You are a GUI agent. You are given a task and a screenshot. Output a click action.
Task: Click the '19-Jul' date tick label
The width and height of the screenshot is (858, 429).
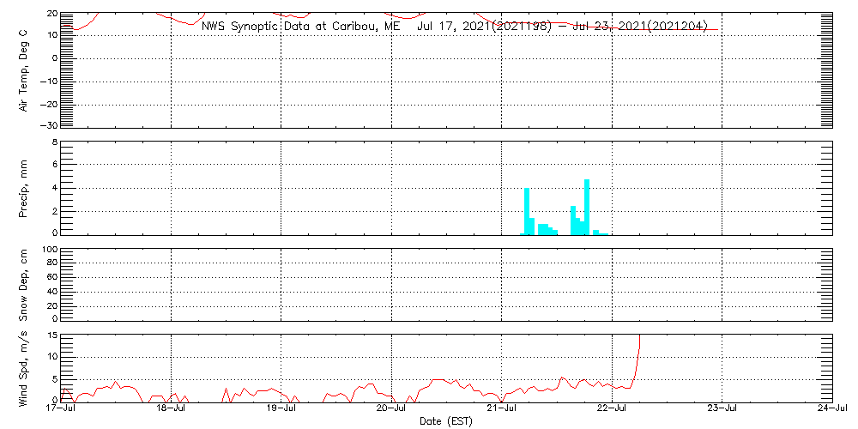[281, 408]
